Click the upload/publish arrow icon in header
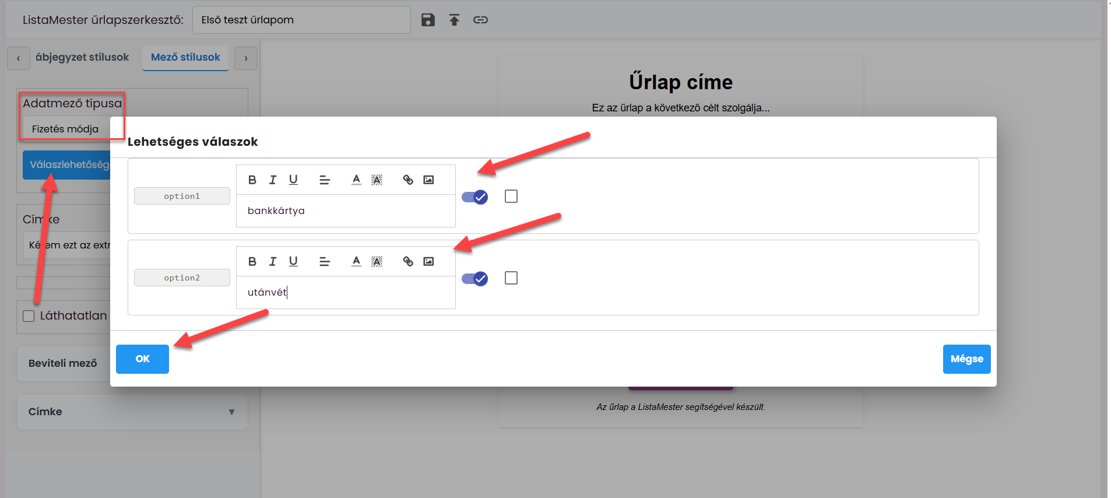 (454, 20)
